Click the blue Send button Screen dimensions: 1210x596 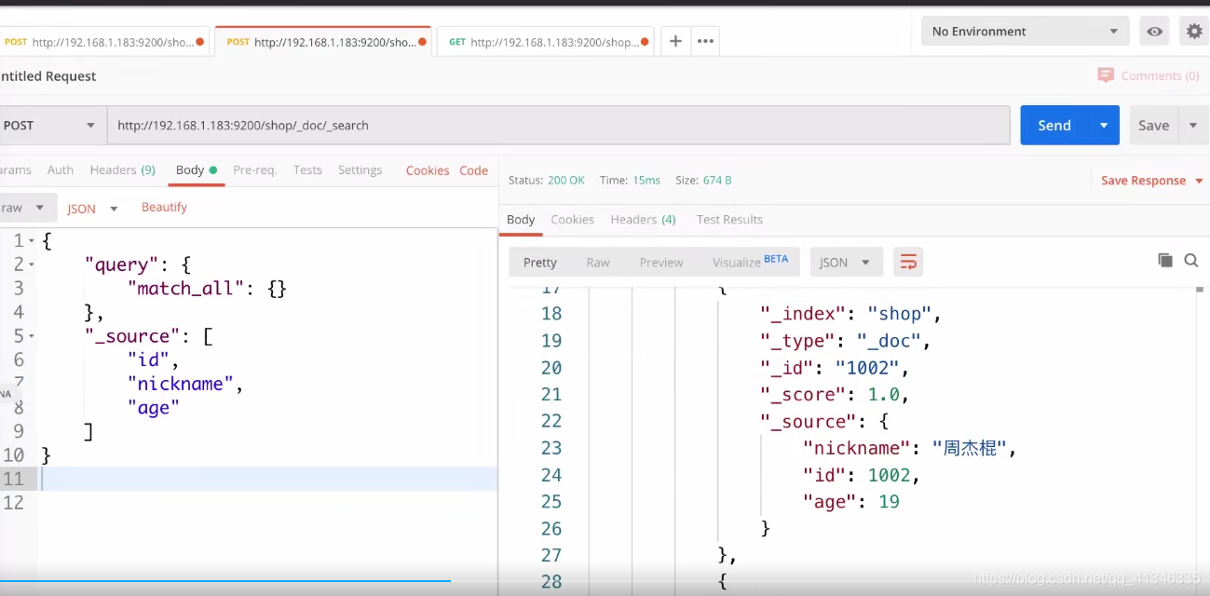coord(1054,125)
